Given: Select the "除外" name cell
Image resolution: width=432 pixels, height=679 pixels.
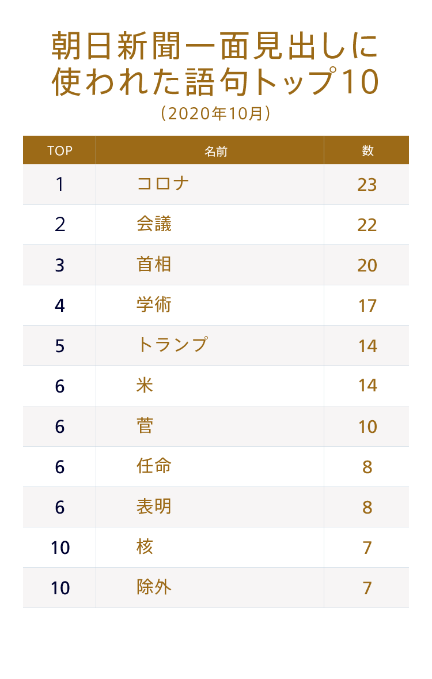Looking at the screenshot, I should [x=154, y=587].
